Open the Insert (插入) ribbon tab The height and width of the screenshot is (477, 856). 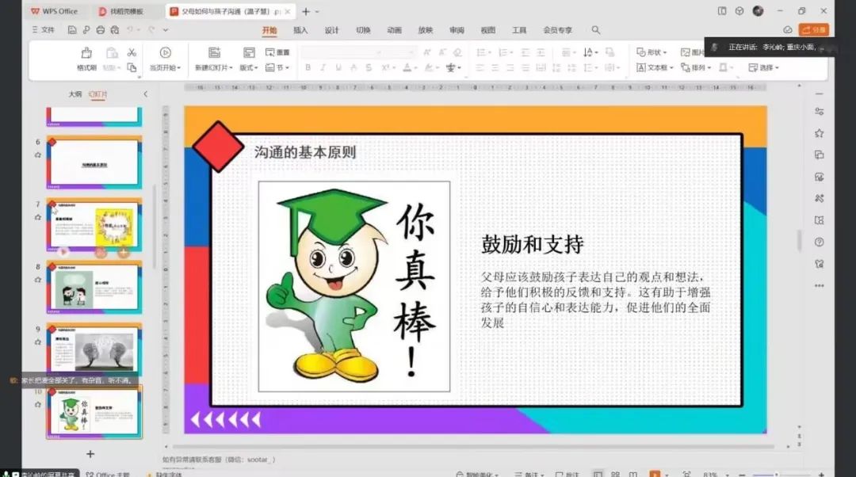tap(300, 30)
